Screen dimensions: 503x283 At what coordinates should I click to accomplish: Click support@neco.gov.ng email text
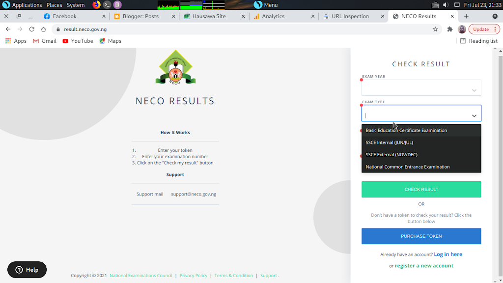click(194, 194)
